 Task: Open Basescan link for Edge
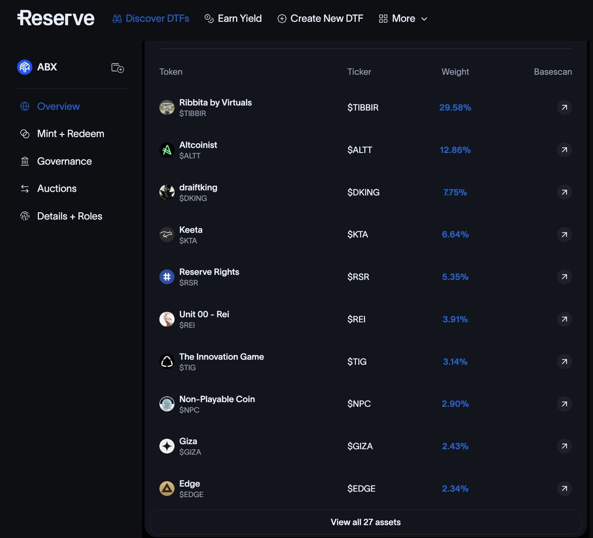tap(564, 489)
